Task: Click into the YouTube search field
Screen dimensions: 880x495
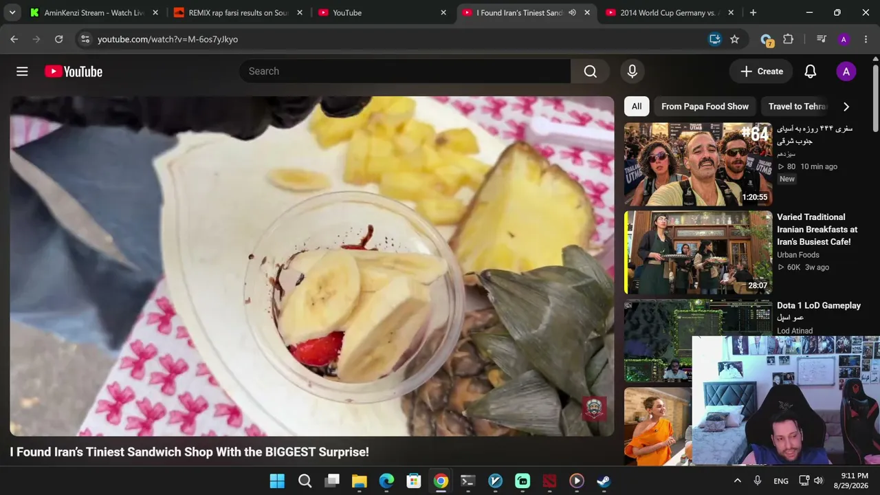Action: point(405,71)
